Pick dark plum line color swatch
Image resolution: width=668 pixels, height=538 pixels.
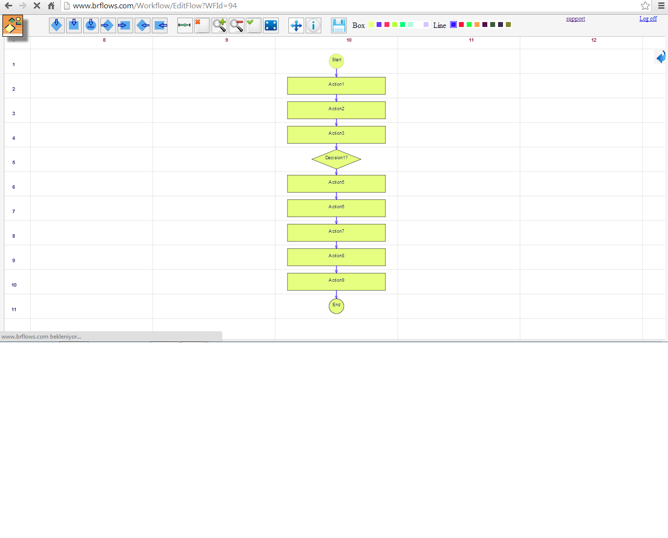pos(485,24)
